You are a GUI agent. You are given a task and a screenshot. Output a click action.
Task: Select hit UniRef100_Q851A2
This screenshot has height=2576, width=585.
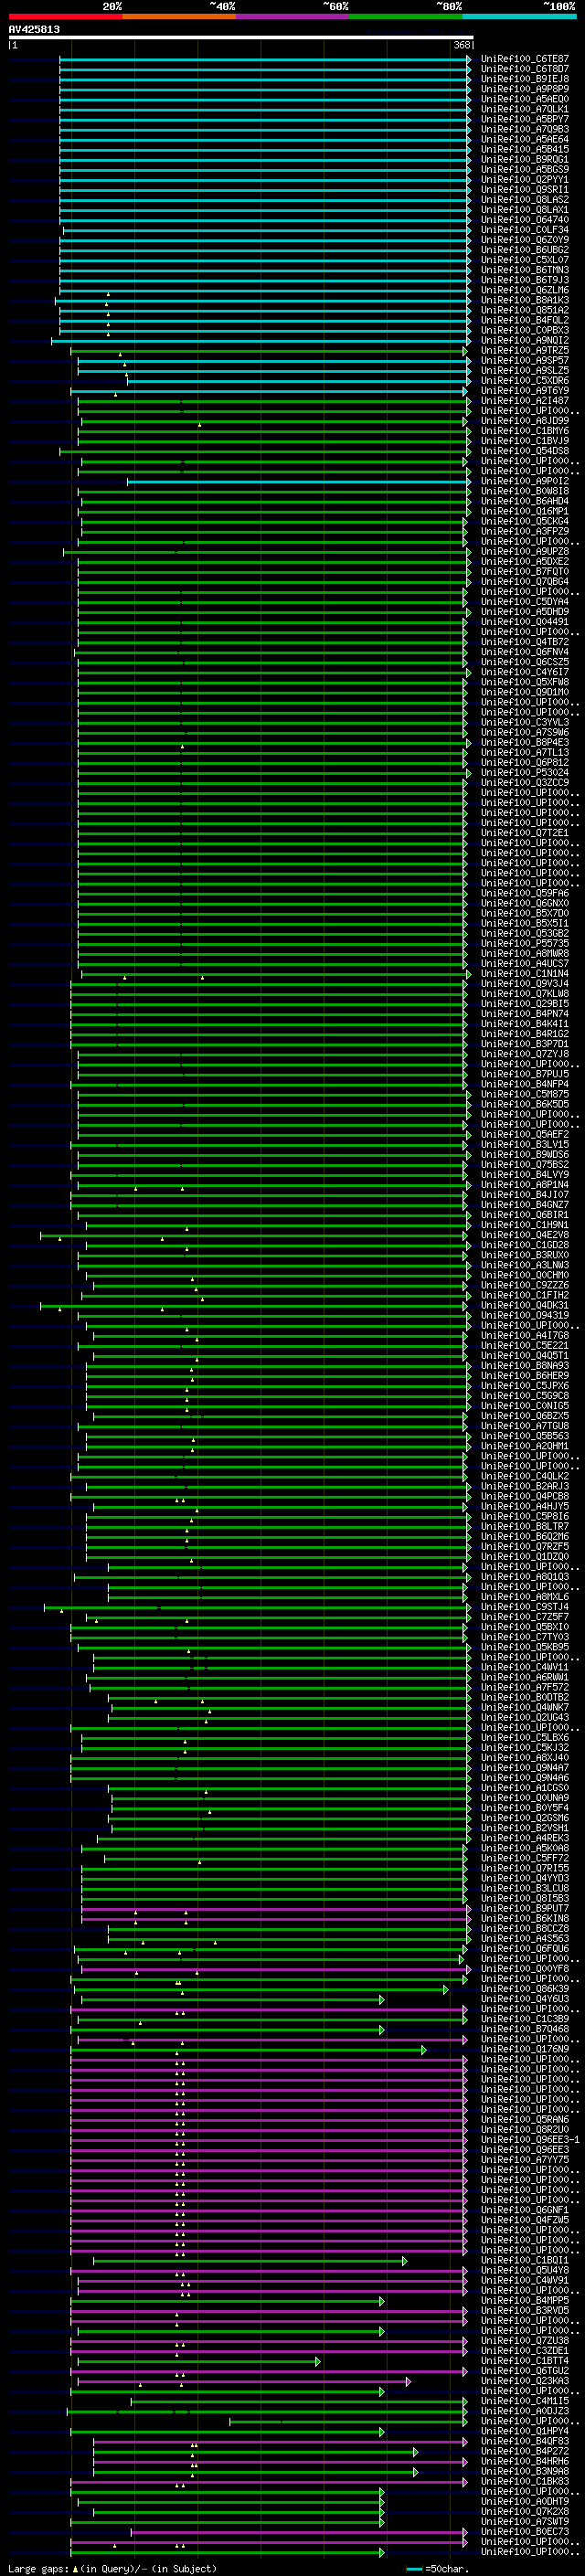(524, 310)
